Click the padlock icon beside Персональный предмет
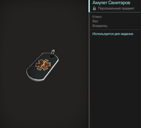Screen dimensions: 141x128 coord(94,8)
